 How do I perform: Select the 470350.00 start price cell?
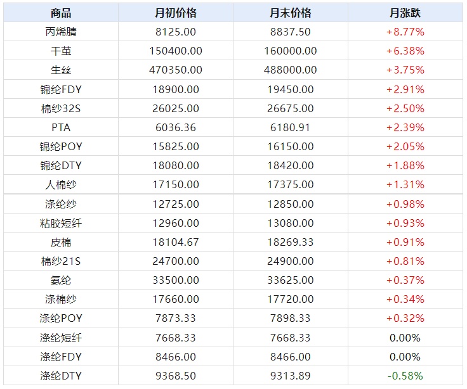click(176, 70)
